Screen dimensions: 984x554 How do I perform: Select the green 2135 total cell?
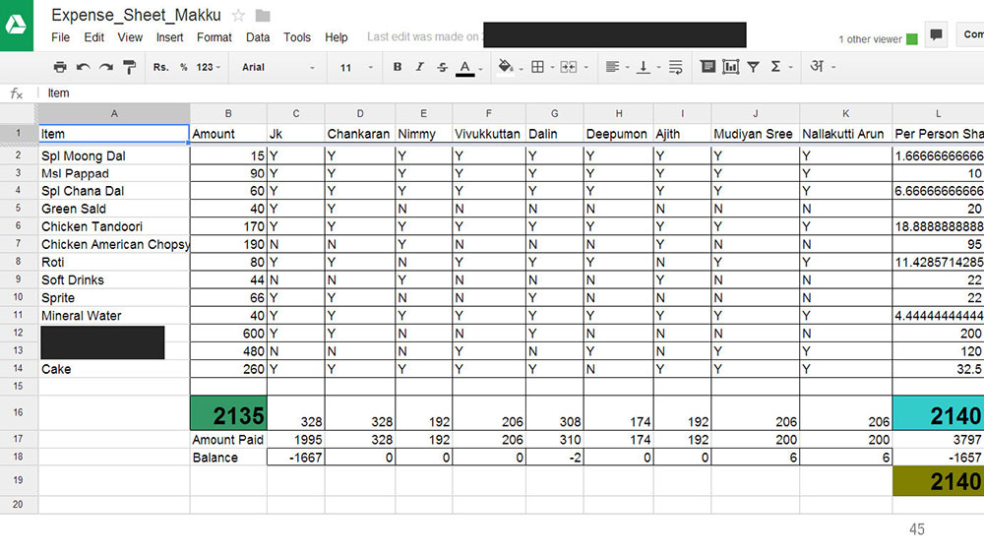click(x=228, y=413)
